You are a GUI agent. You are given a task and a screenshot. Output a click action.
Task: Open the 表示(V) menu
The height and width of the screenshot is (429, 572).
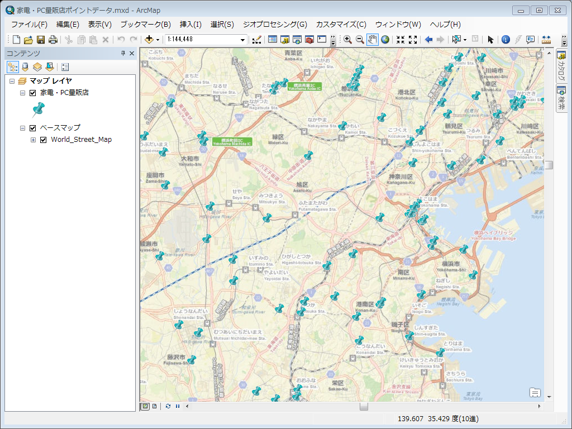pos(99,25)
